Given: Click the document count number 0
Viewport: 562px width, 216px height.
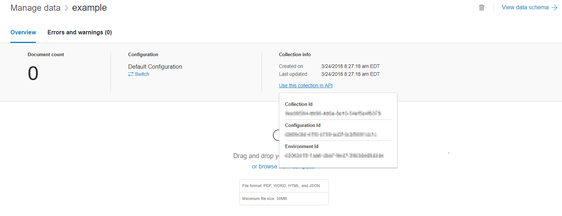Looking at the screenshot, I should point(33,74).
